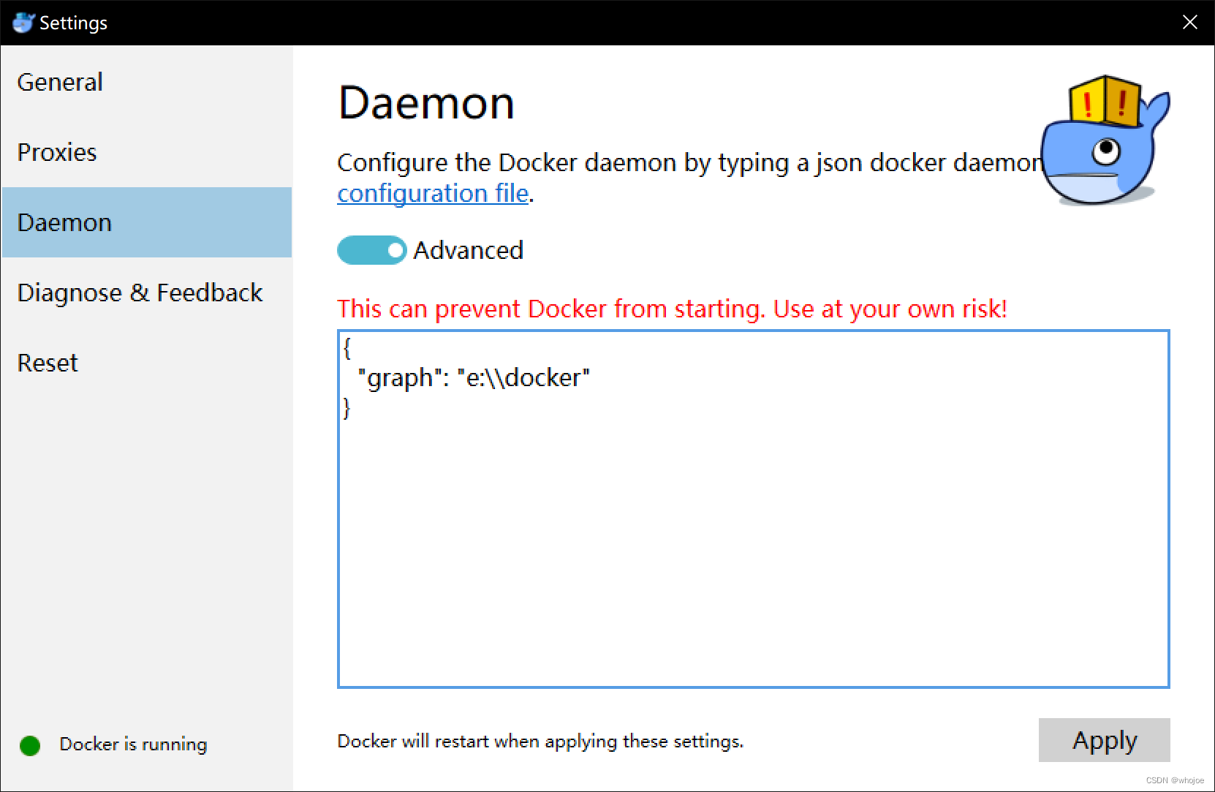The width and height of the screenshot is (1215, 792).
Task: Click the Docker whale mascot illustration
Action: click(x=1105, y=140)
